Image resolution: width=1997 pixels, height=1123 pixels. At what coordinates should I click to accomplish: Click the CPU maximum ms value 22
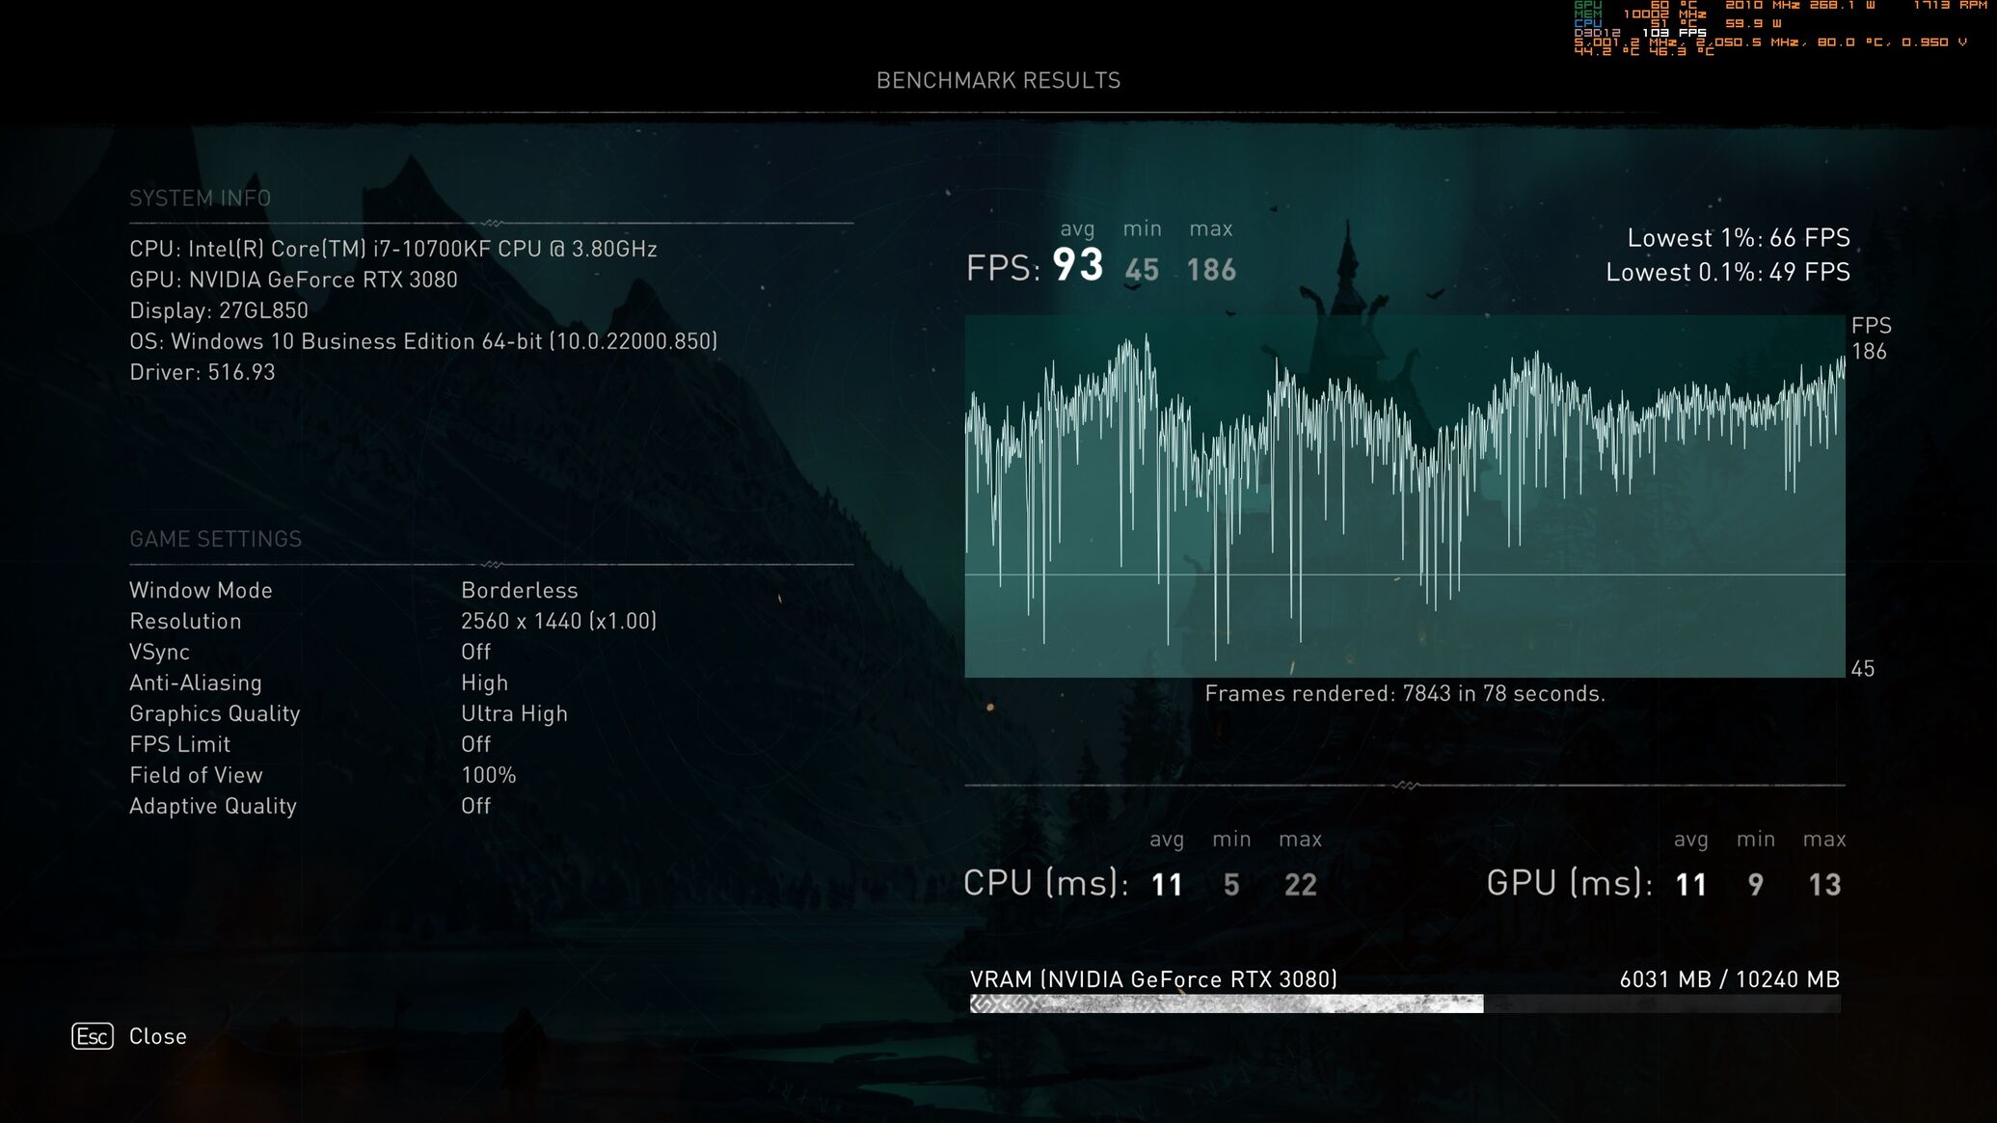tap(1301, 885)
